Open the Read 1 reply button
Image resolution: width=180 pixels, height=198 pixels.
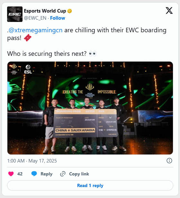90,185
